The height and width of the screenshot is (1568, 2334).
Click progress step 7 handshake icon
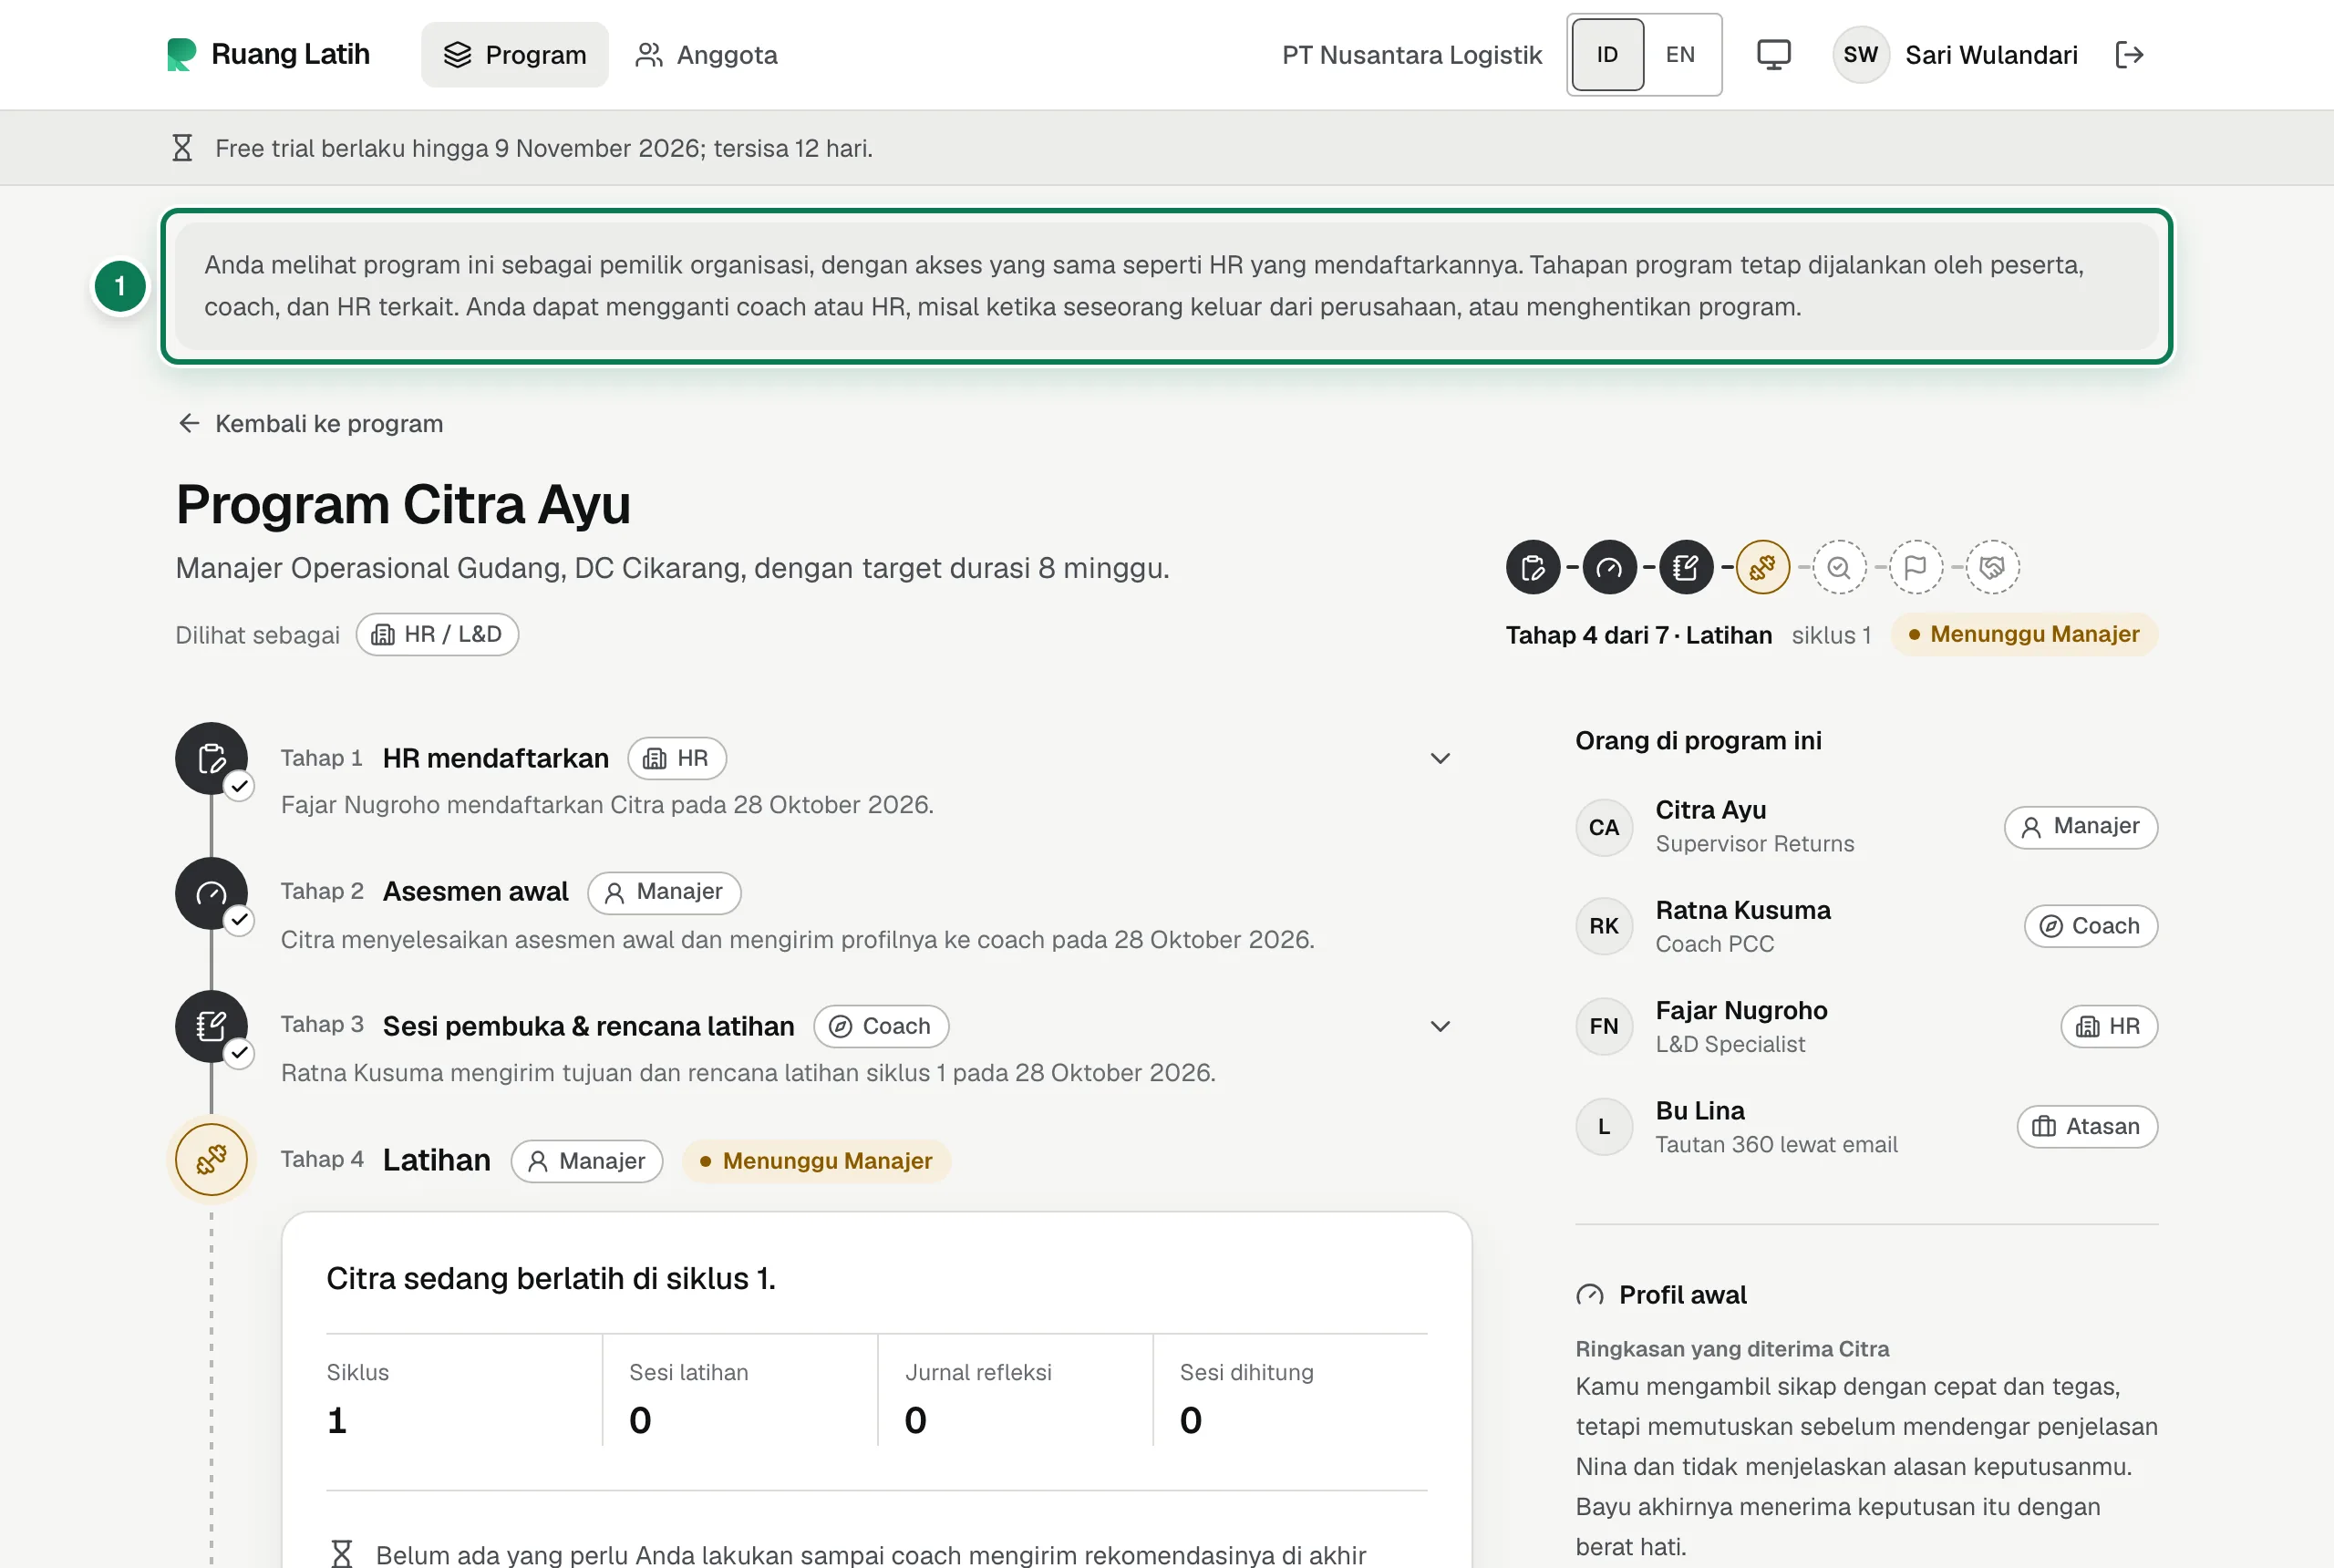click(1992, 567)
